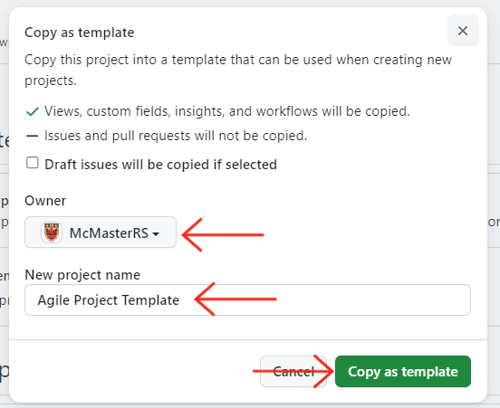Click the Draft issues will be copied label
Screen dimensions: 500x408
click(160, 165)
